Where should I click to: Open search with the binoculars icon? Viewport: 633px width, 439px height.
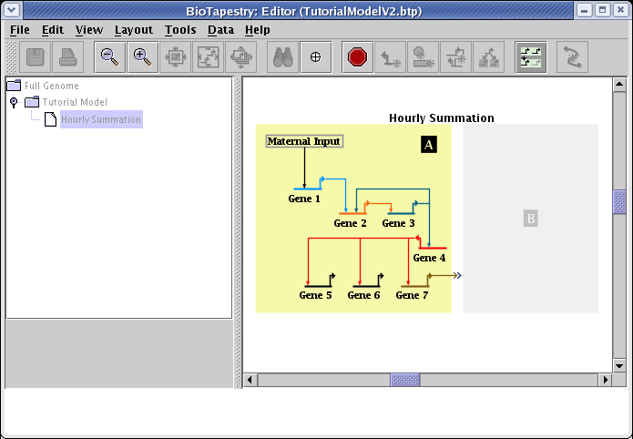coord(283,56)
